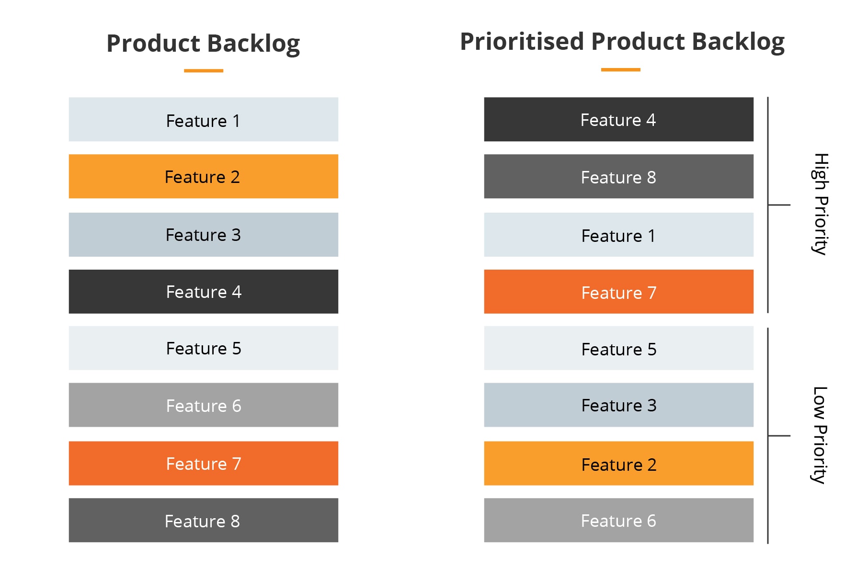Click the Product Backlog heading
This screenshot has width=868, height=568.
[203, 44]
